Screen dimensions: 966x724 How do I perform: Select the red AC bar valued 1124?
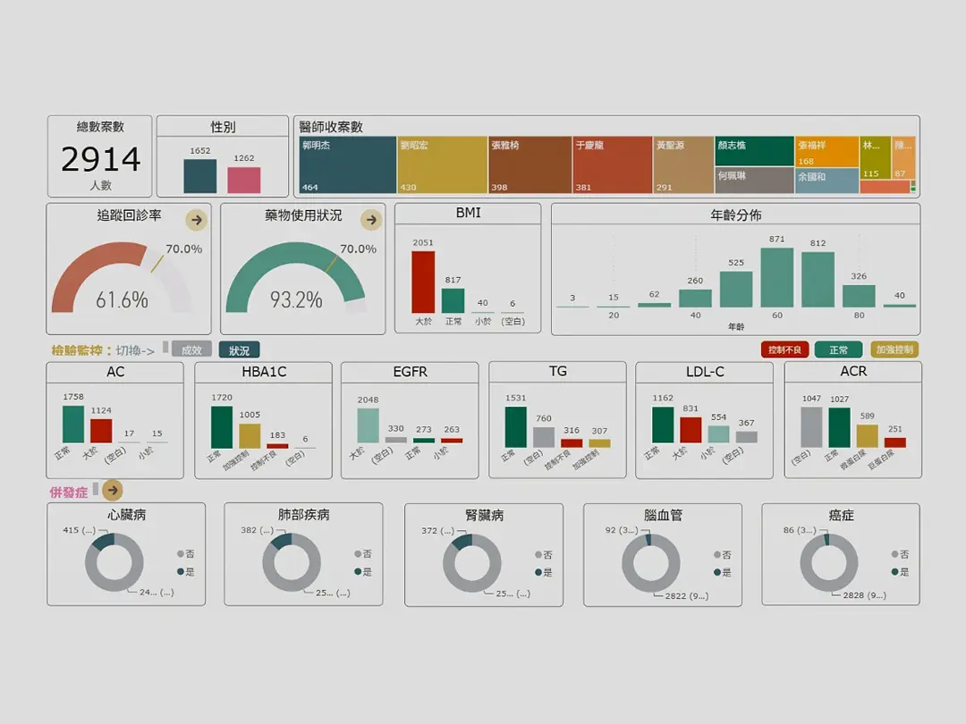pyautogui.click(x=101, y=431)
